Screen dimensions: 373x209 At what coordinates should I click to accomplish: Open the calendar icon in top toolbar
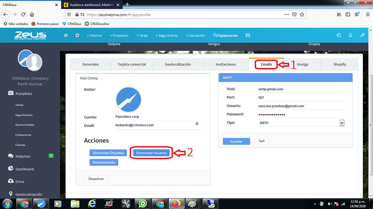pyautogui.click(x=247, y=35)
